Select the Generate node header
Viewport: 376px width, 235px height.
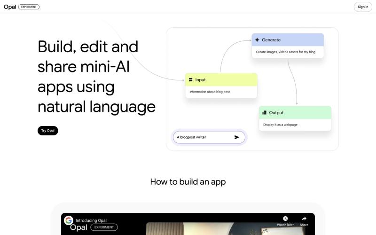pos(288,40)
